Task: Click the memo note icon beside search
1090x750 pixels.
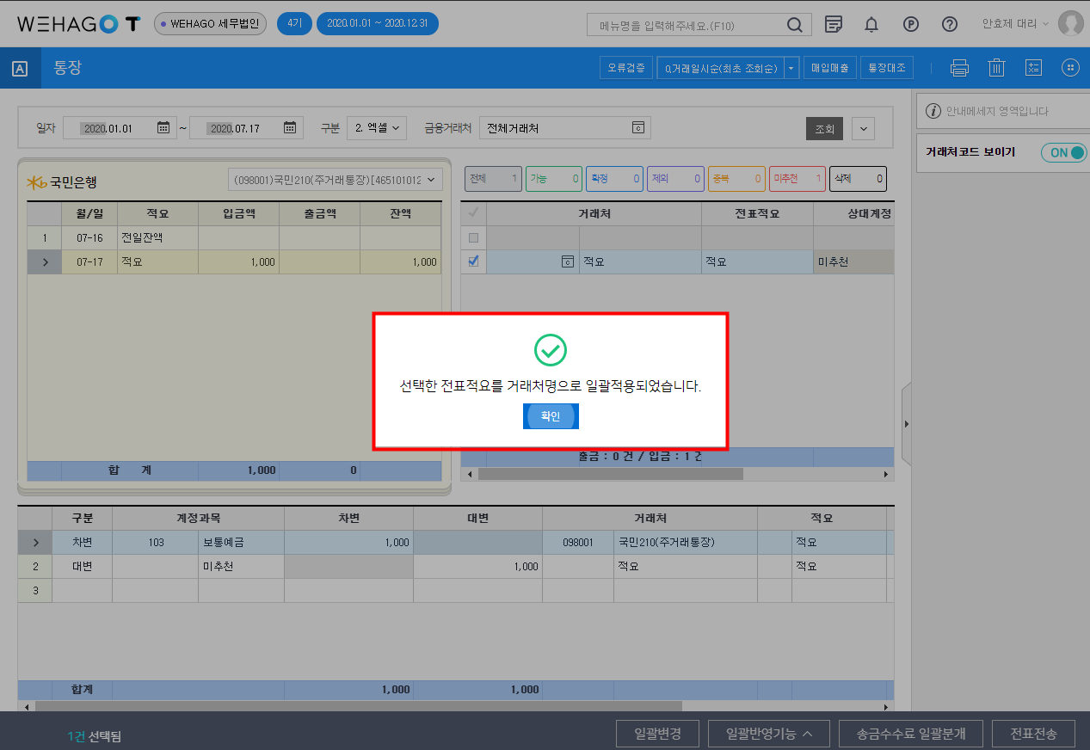Action: pos(833,24)
